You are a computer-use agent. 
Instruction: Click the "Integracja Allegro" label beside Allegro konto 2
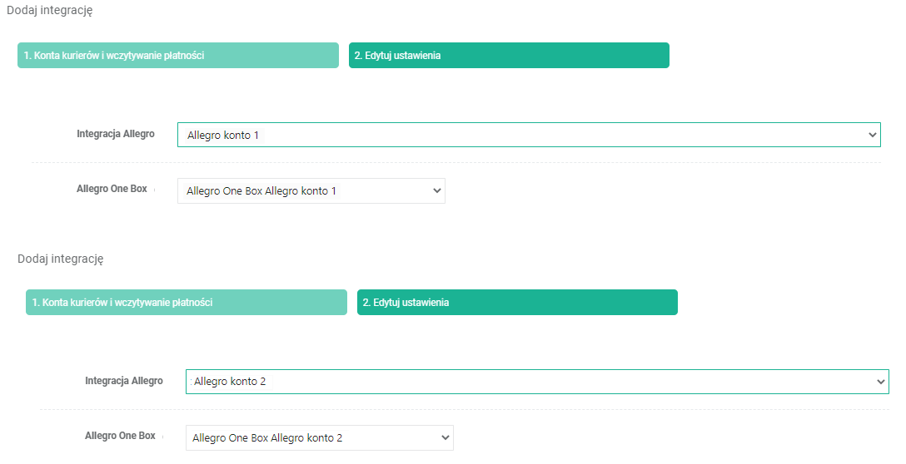123,381
